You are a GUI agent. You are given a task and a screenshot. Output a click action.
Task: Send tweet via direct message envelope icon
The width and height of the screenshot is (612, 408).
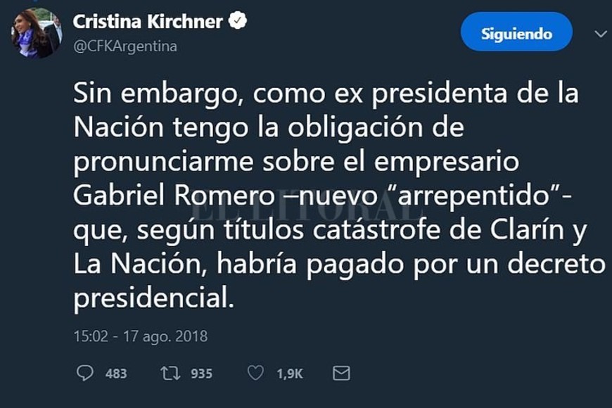pos(341,374)
